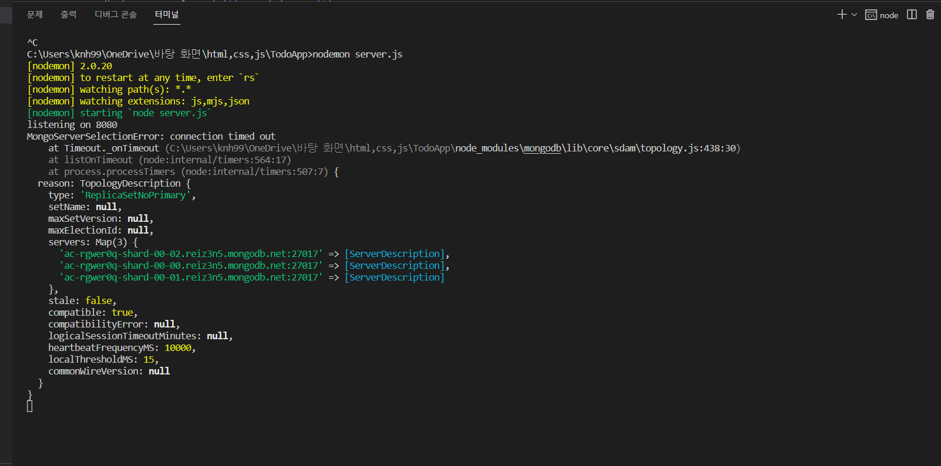Screen dimensions: 941x466
Task: Click the 'MongoServerSelectionError: connection timed out' line
Action: point(151,136)
